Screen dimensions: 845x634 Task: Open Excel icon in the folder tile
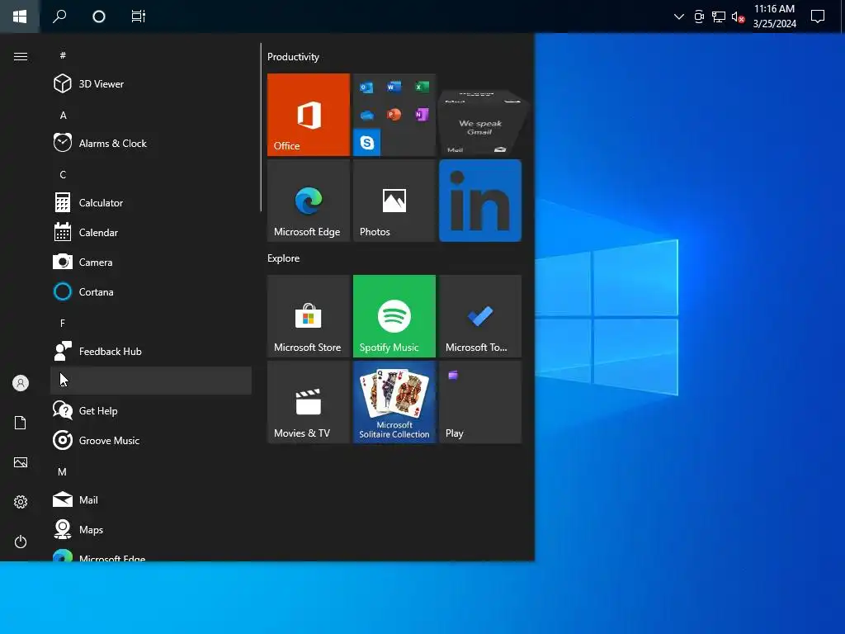tap(422, 86)
